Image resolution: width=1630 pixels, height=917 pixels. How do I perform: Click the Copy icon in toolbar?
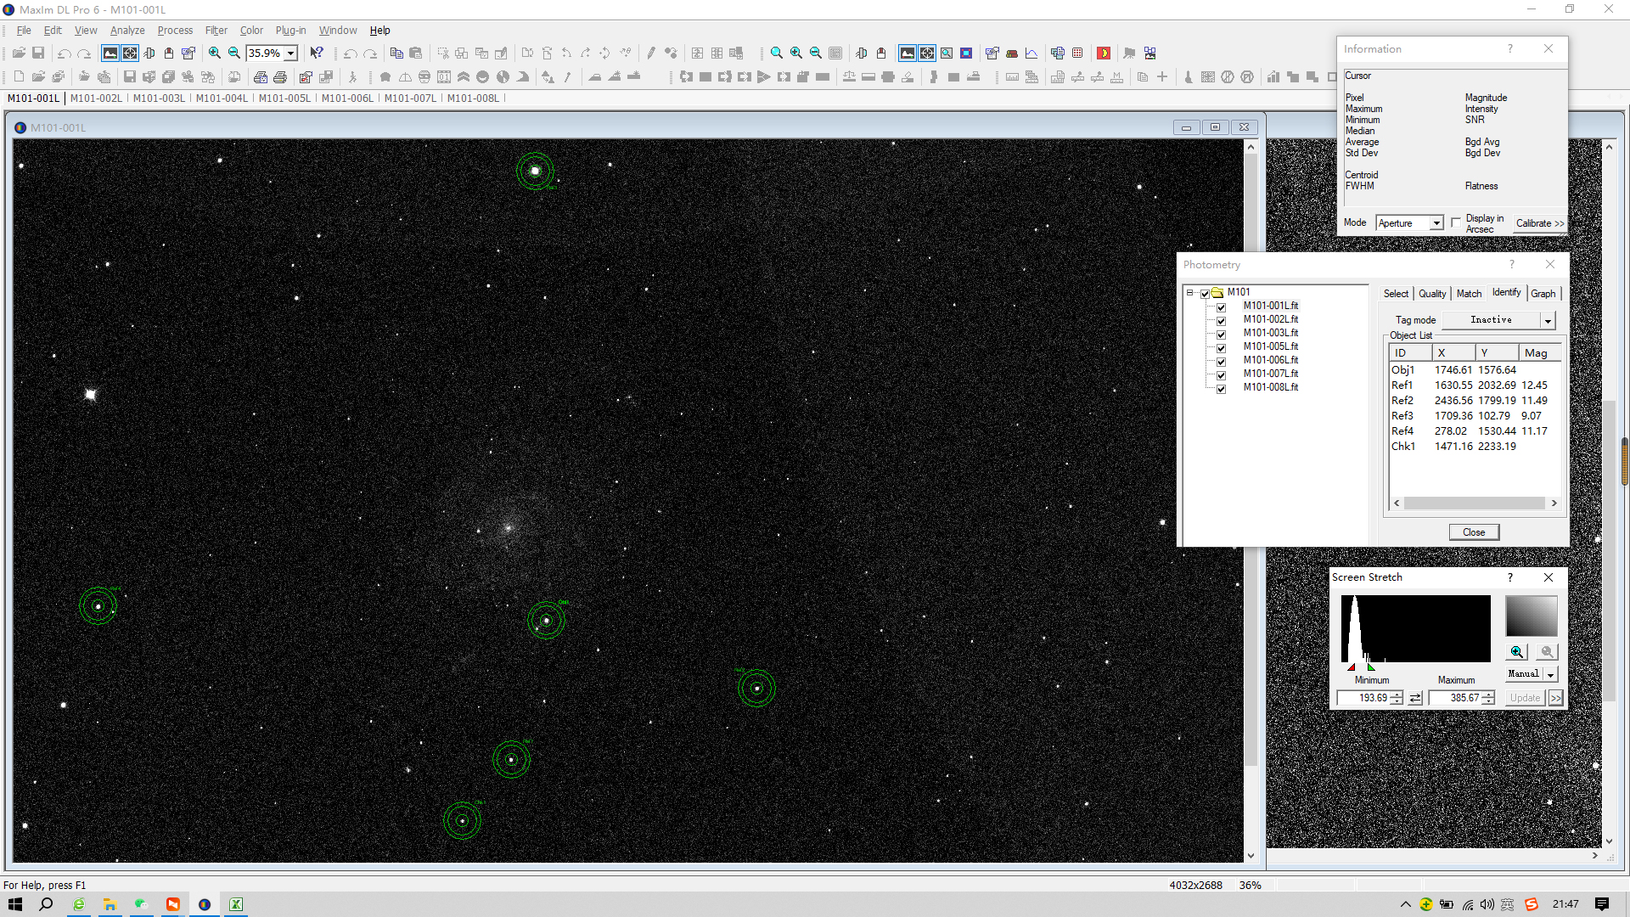pyautogui.click(x=396, y=53)
